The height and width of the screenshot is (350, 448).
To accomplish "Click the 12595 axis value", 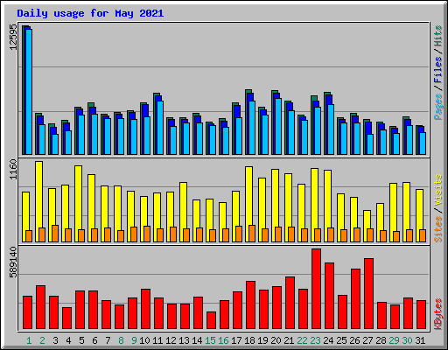I will pyautogui.click(x=13, y=37).
